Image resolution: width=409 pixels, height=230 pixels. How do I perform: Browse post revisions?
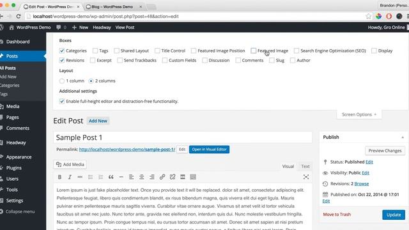pos(362,184)
